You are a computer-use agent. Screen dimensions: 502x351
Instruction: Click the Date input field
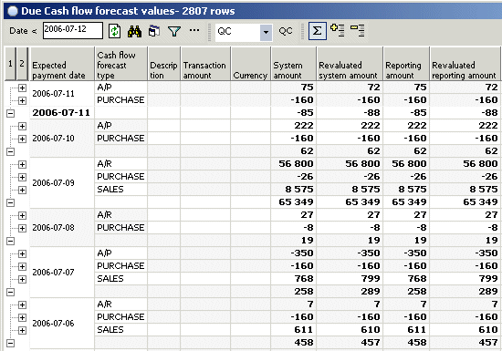point(73,30)
